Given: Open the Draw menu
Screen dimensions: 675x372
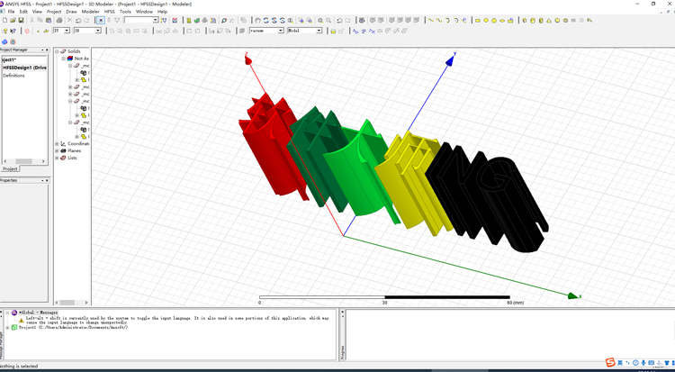Looking at the screenshot, I should (71, 12).
